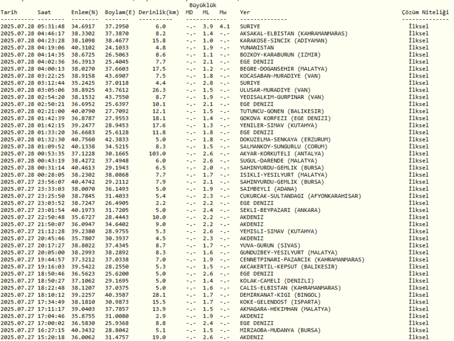Click the Büyüklük column header
The width and height of the screenshot is (454, 341).
click(x=204, y=5)
